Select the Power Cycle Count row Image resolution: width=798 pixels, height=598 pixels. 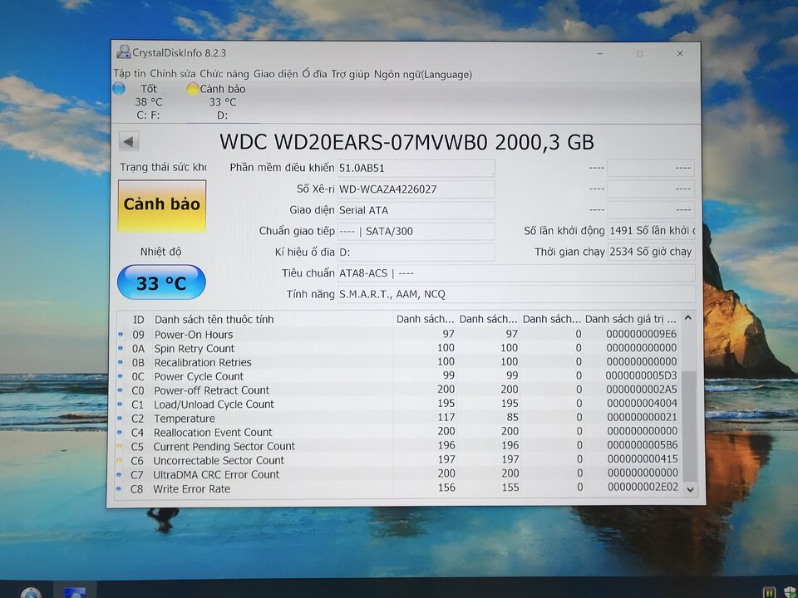(x=398, y=376)
